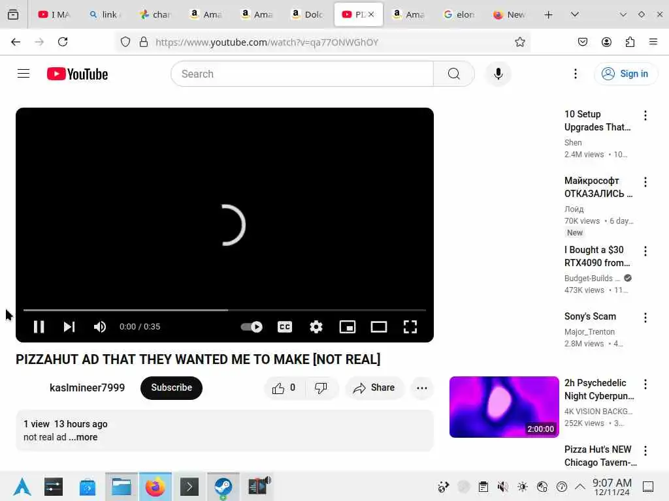Viewport: 669px width, 501px height.
Task: Share the video
Action: (x=374, y=387)
